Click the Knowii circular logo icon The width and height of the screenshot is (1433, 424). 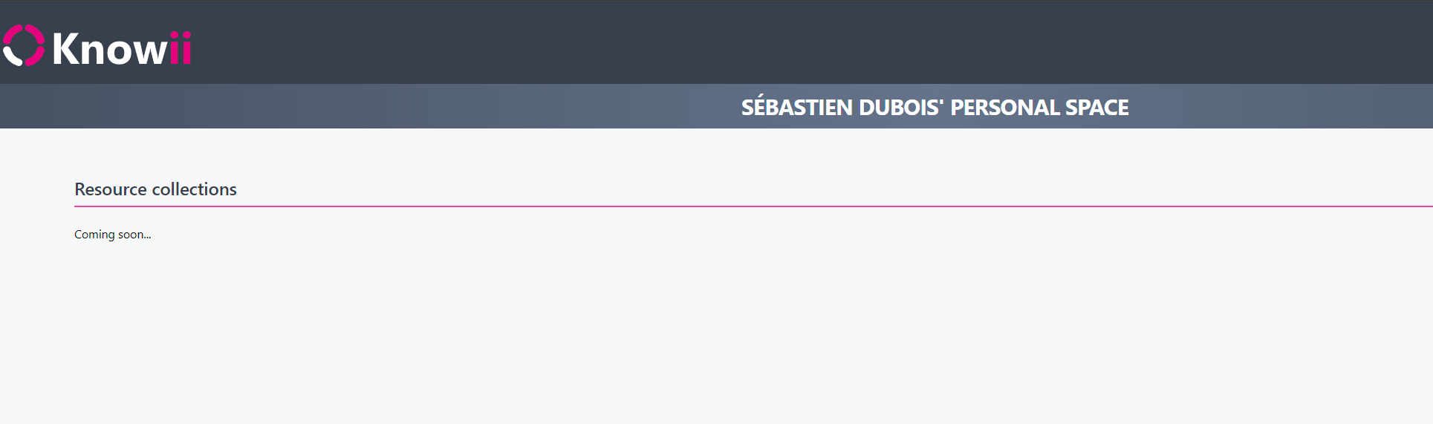(x=24, y=45)
